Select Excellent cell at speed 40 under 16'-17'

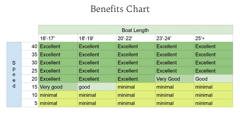[x=58, y=46]
